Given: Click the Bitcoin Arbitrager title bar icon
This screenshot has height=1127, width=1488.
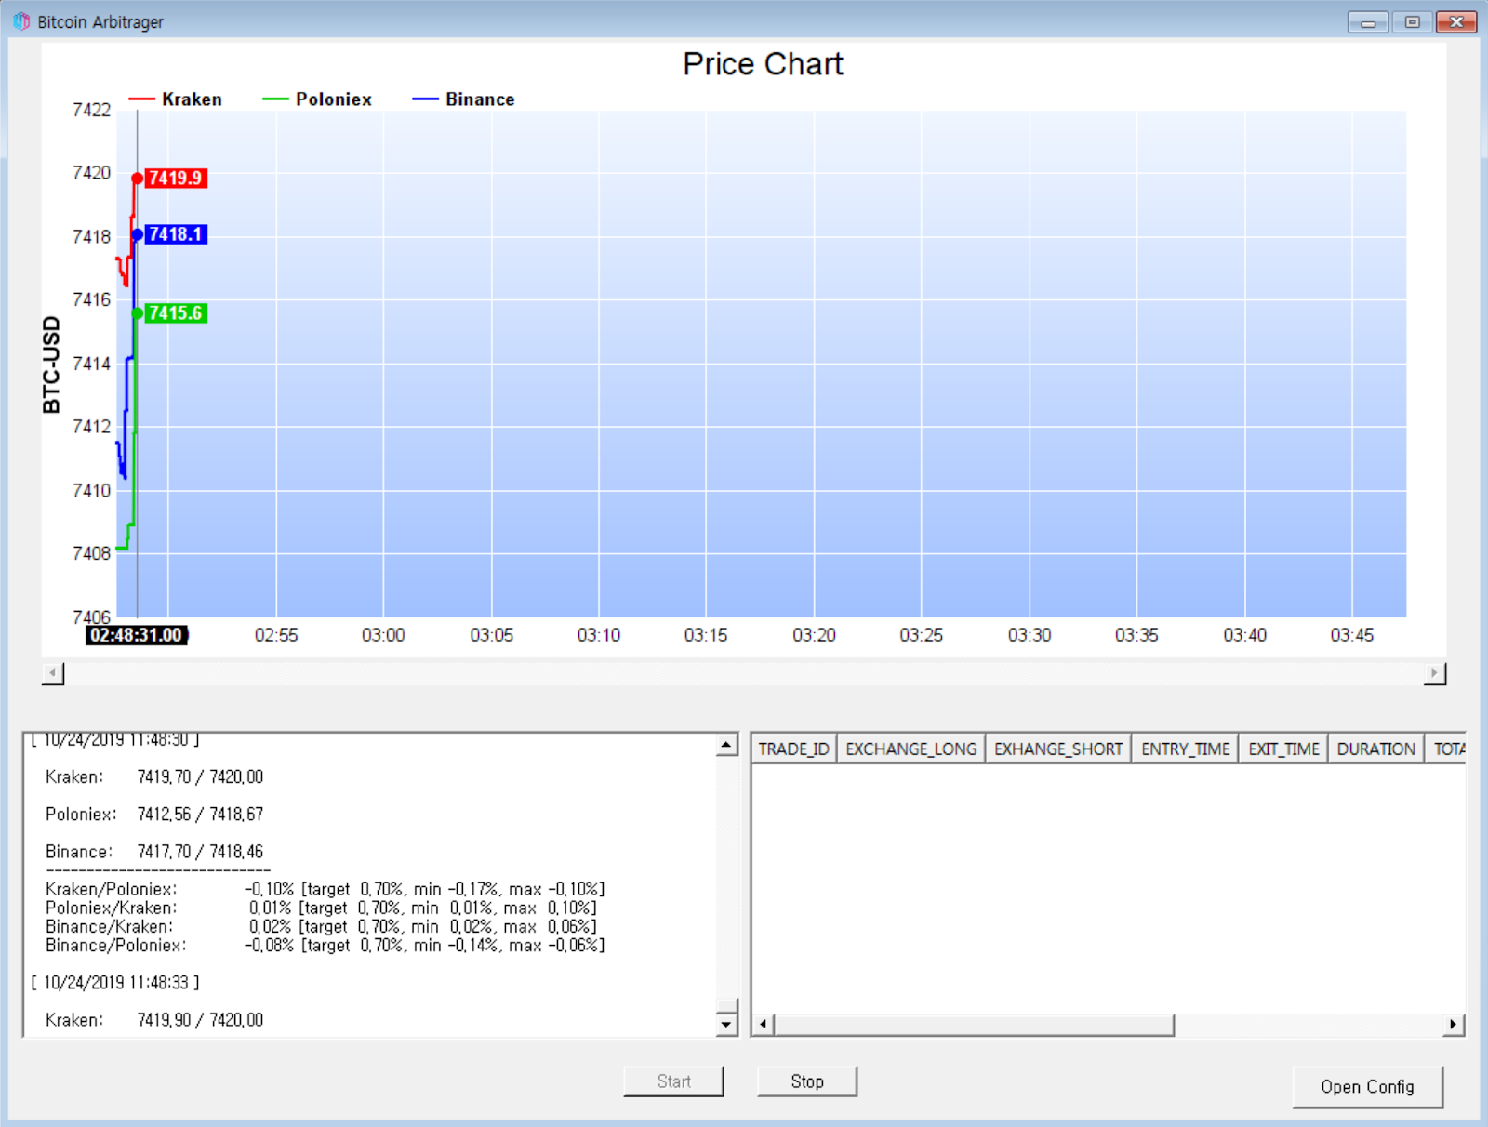Looking at the screenshot, I should click(x=21, y=21).
